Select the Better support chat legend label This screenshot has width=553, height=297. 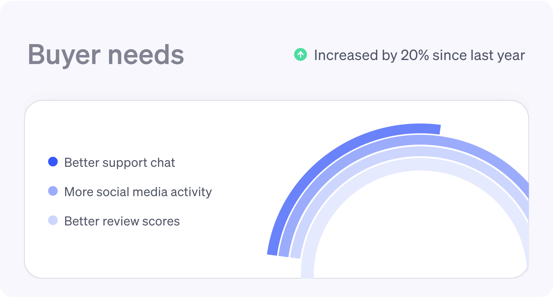pos(120,162)
